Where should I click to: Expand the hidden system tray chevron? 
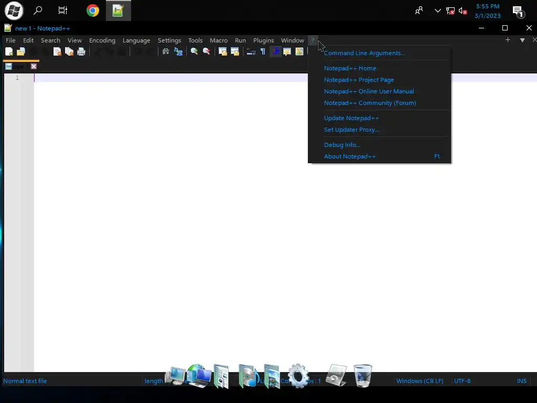pyautogui.click(x=437, y=11)
